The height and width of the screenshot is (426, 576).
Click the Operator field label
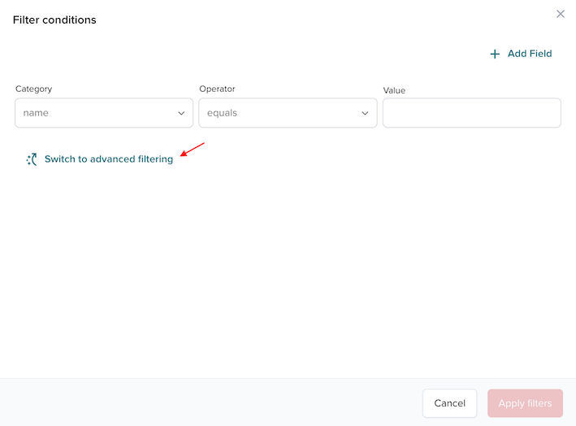tap(217, 89)
